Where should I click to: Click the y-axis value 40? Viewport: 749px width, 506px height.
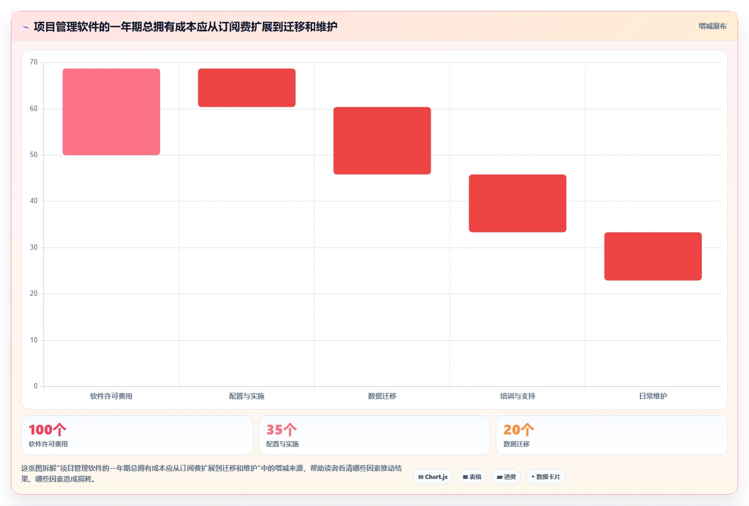(34, 201)
